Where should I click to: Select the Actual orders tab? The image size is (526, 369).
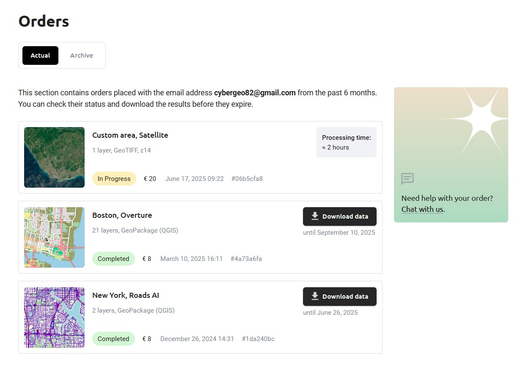[x=40, y=55]
